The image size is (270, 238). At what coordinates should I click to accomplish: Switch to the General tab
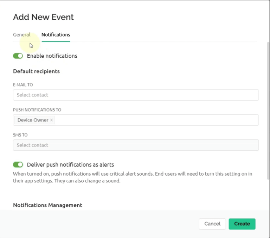pos(21,35)
